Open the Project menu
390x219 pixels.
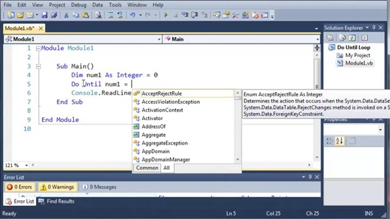coord(57,5)
